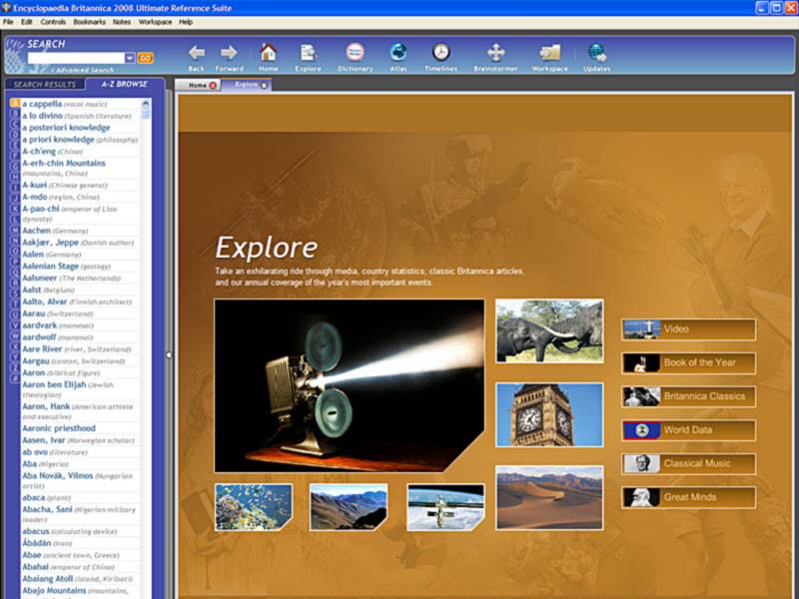Open the search history dropdown arrow
Viewport: 799px width, 599px height.
click(130, 58)
